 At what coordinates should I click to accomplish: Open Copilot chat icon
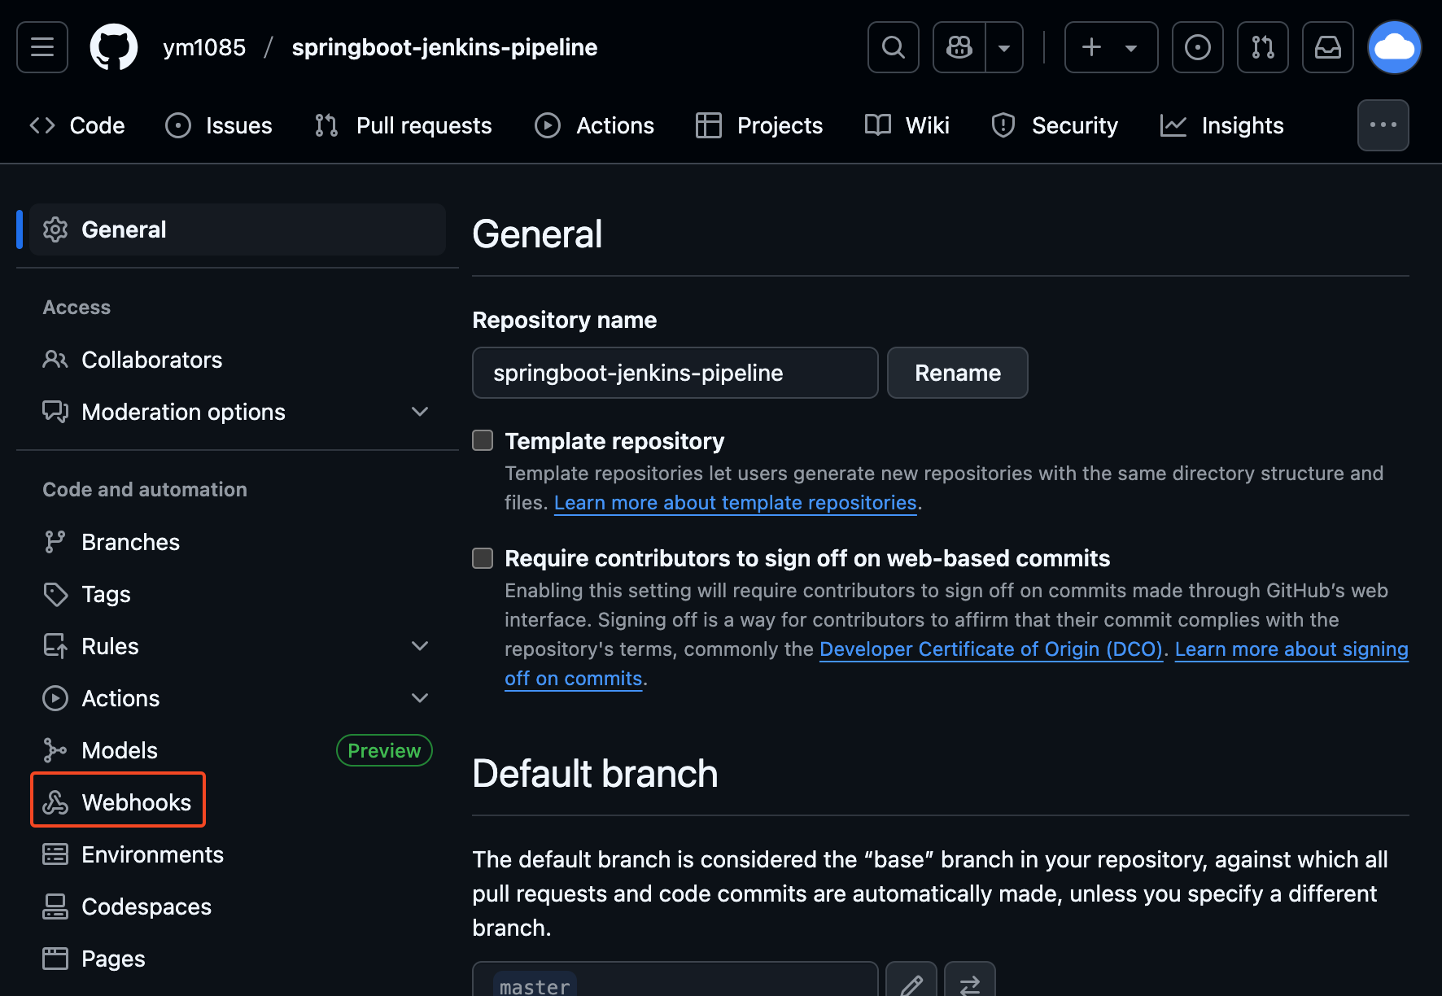(959, 47)
